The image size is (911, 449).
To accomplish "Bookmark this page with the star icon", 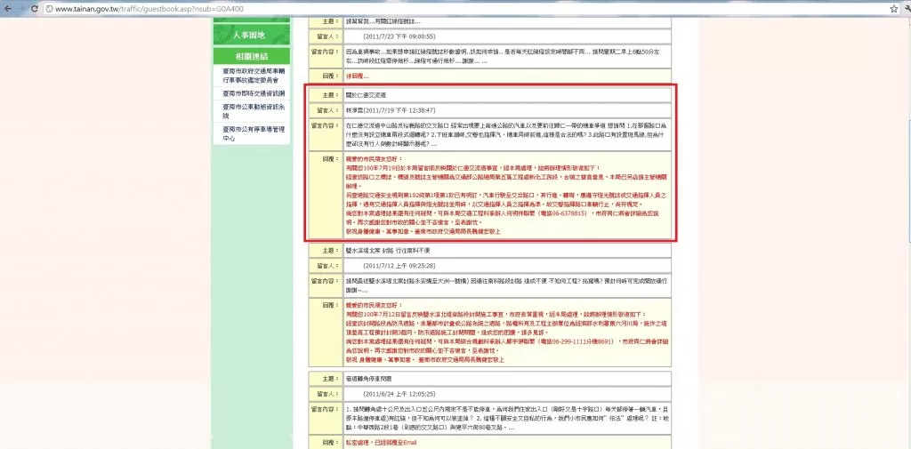I will point(893,9).
